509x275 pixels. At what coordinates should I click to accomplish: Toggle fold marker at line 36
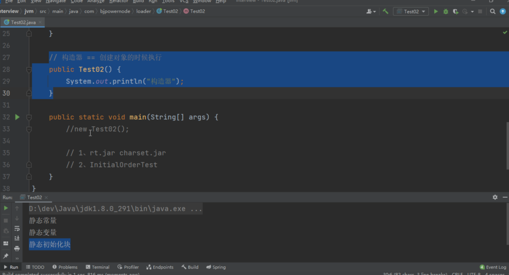point(29,165)
